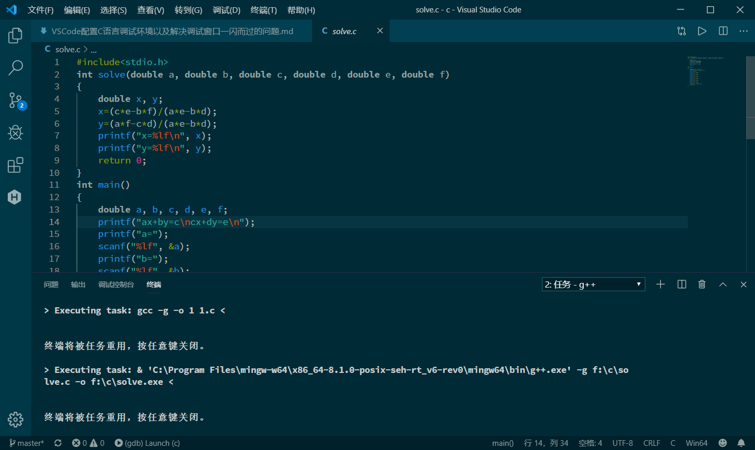This screenshot has height=450, width=755.
Task: Maximize the panel size with the chevron
Action: pos(723,284)
